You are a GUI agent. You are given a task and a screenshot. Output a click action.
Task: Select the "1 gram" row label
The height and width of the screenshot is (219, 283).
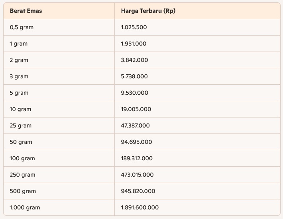[x=19, y=44]
